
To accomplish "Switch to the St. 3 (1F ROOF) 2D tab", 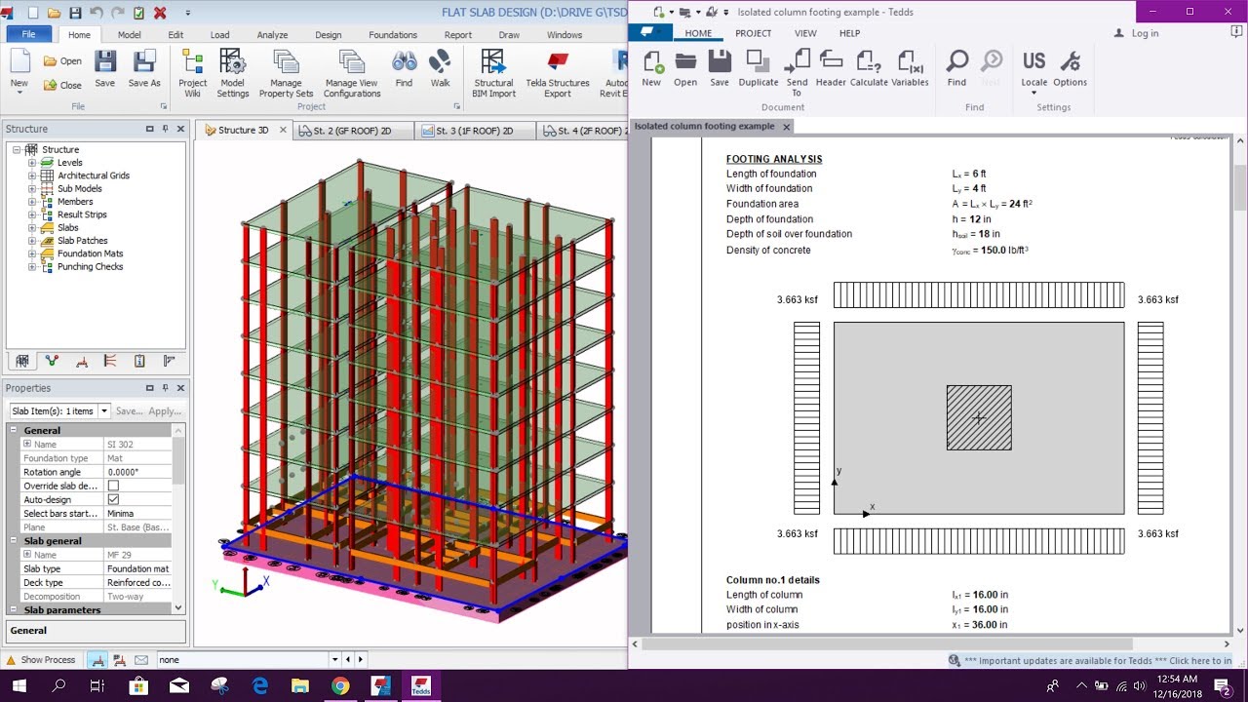I will [x=475, y=129].
